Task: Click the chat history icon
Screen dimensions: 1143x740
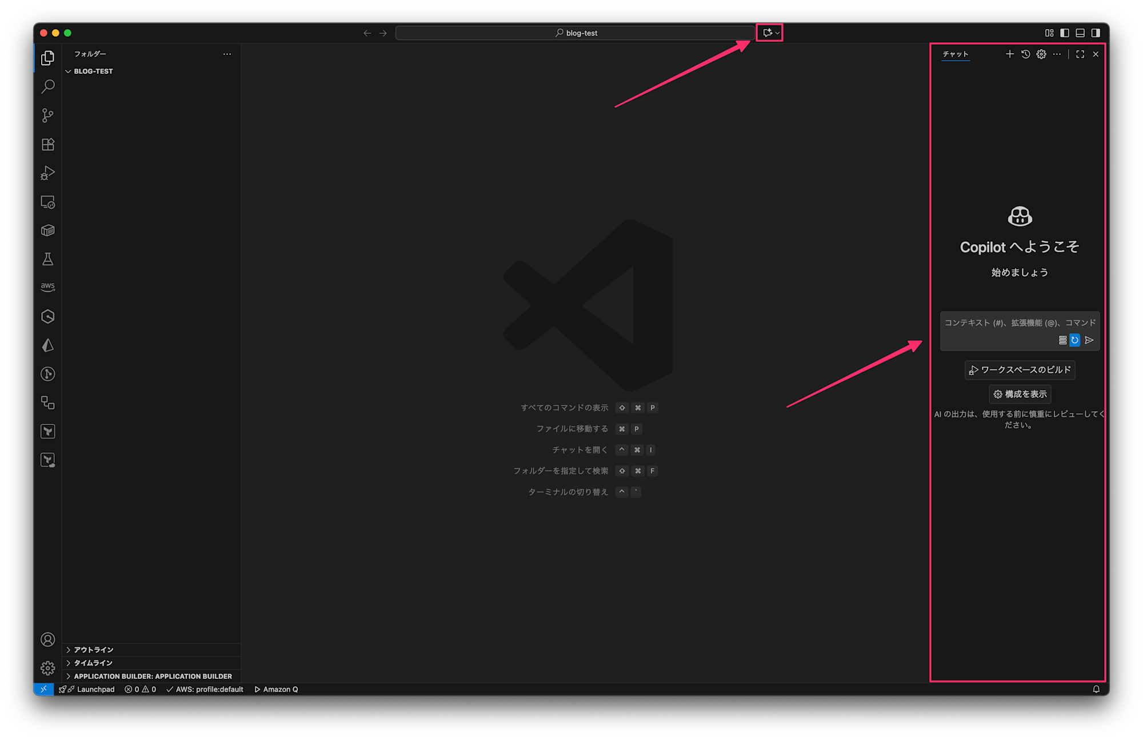Action: click(1026, 54)
